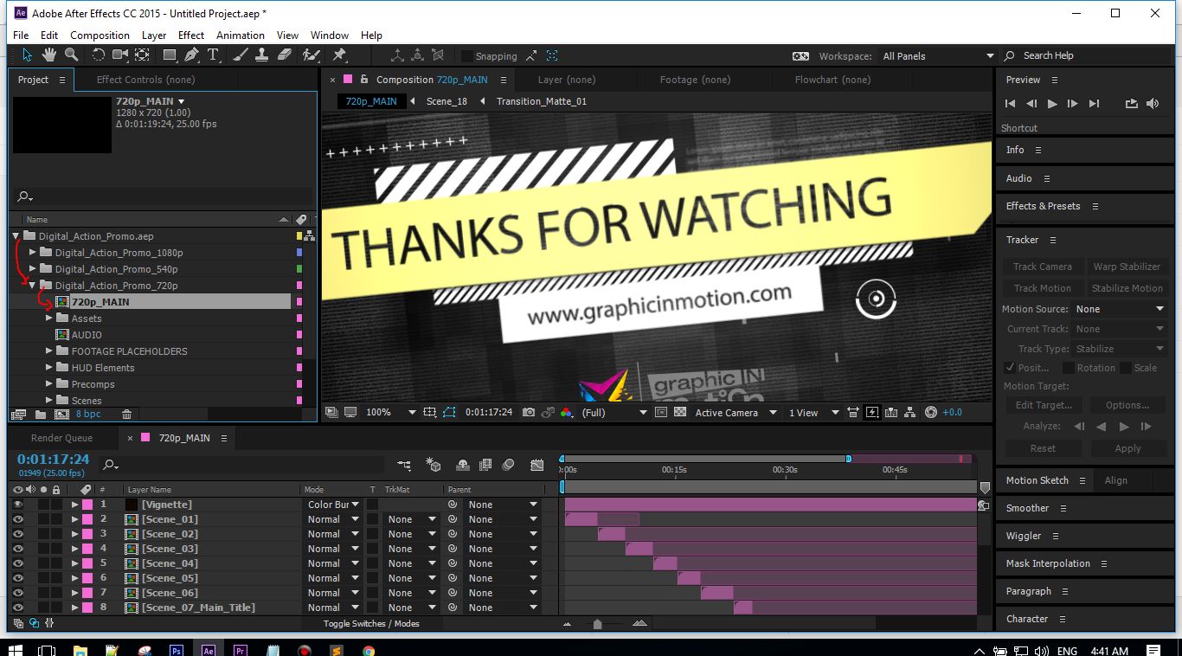Toggle the Position checkbox in Tracker
The width and height of the screenshot is (1182, 656).
tap(1010, 368)
